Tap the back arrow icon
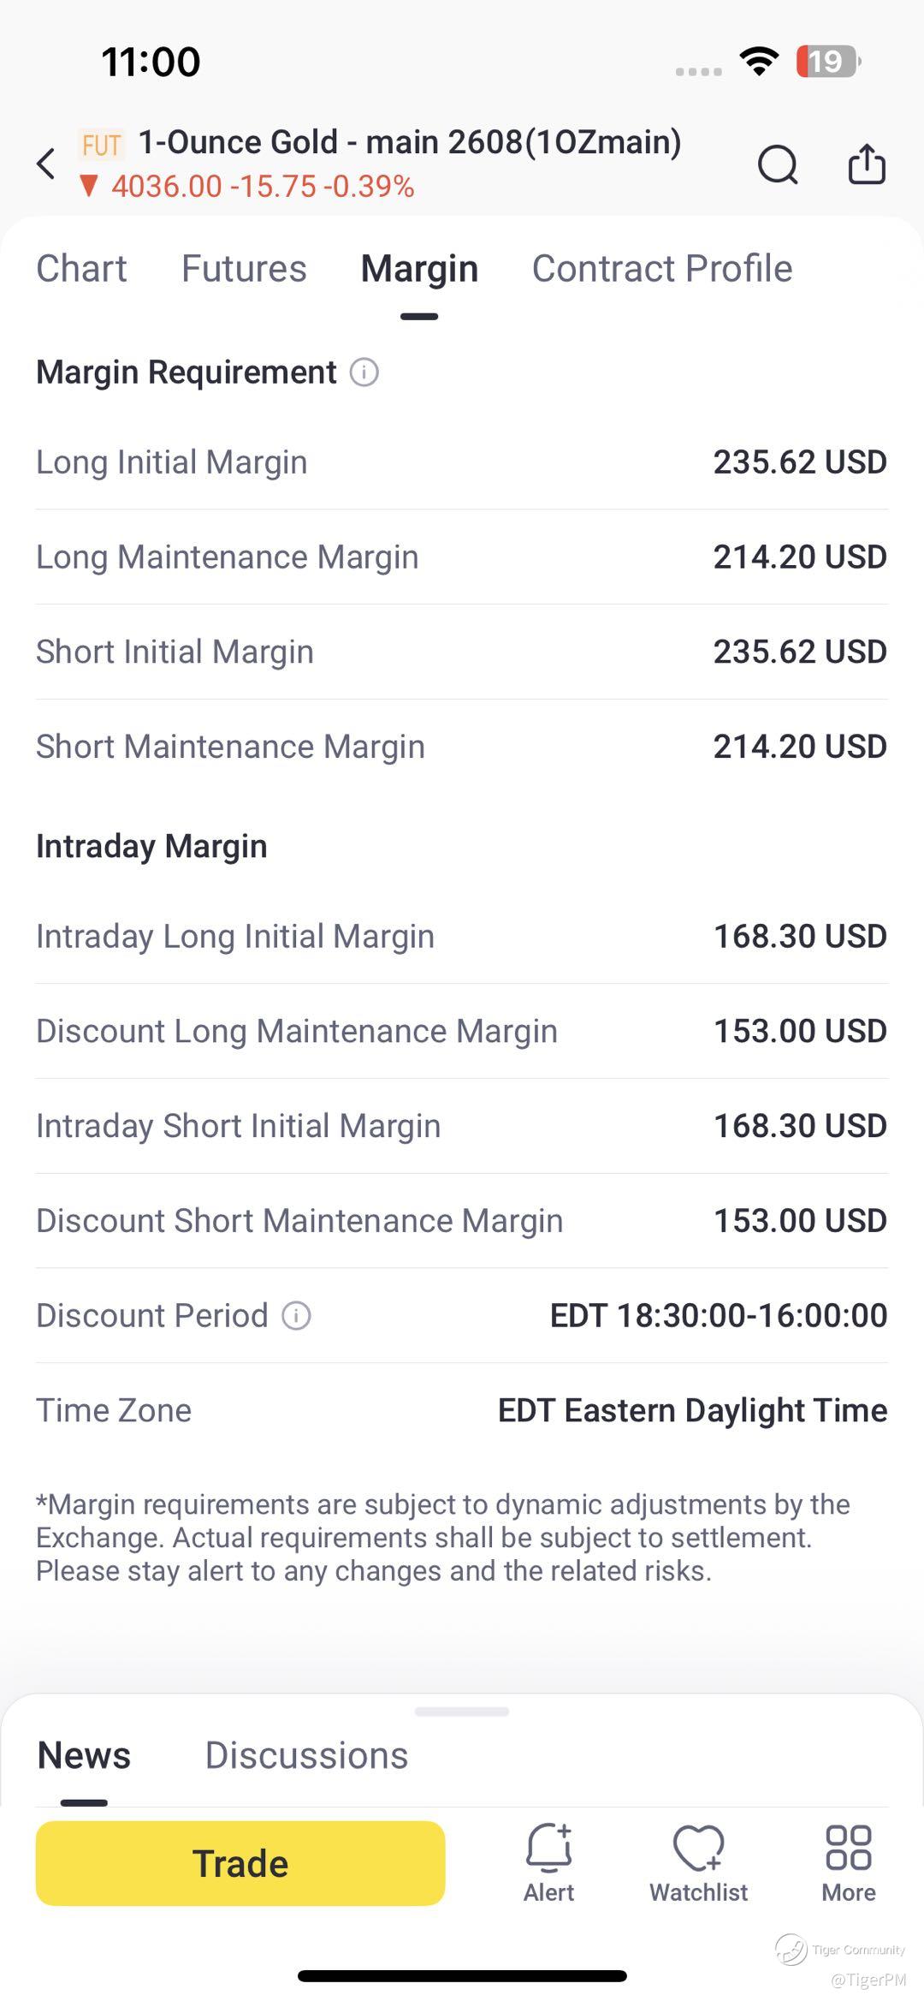Image resolution: width=924 pixels, height=2001 pixels. coord(46,163)
